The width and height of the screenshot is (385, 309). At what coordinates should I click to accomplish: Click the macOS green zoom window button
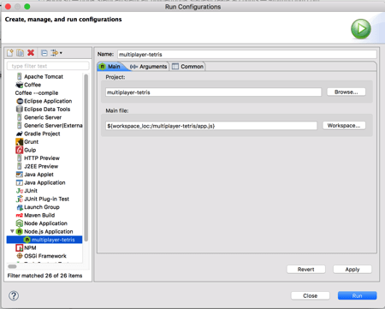tap(27, 7)
